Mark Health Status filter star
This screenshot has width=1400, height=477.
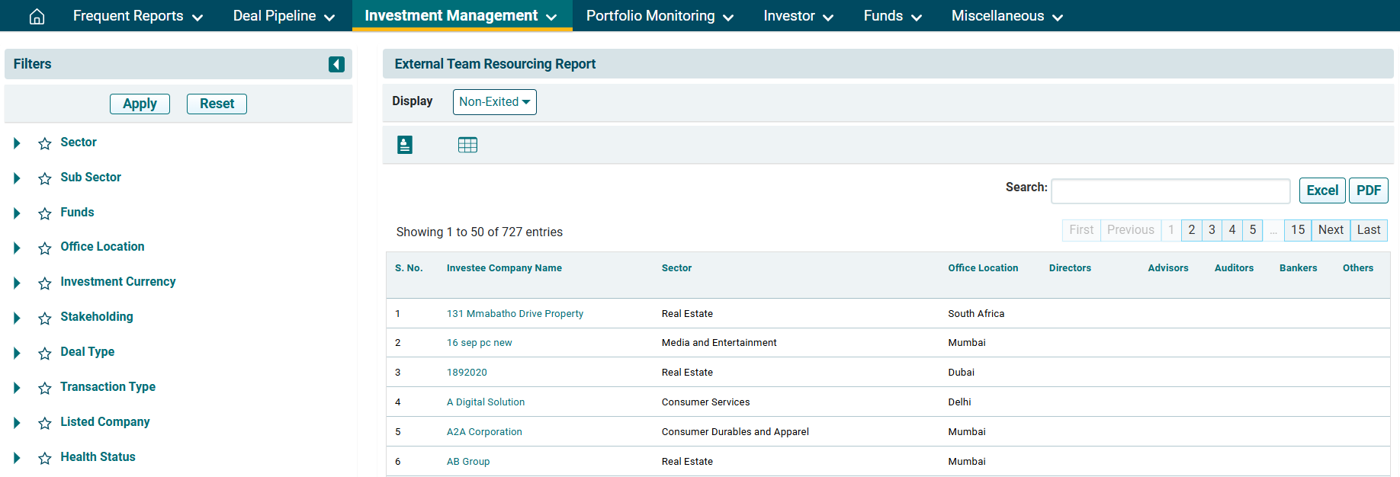point(45,458)
